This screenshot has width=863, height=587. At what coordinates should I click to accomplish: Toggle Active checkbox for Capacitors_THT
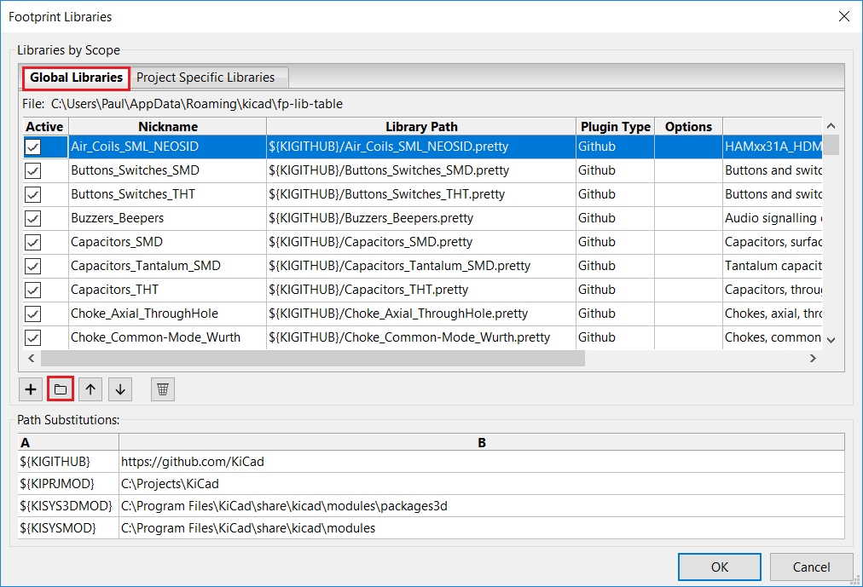tap(33, 290)
